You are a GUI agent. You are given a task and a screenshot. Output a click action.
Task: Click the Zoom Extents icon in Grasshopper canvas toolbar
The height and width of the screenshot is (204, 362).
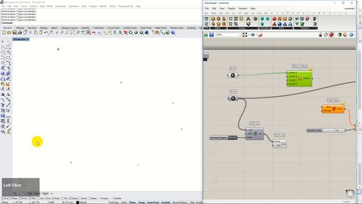pos(245,35)
